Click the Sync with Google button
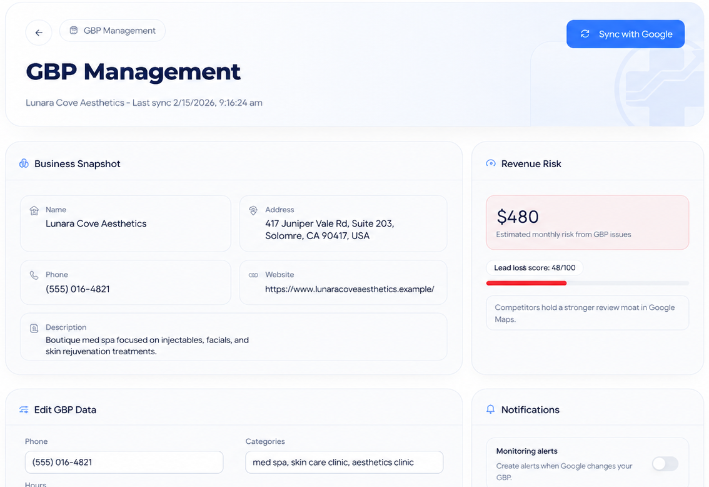Screen dimensions: 709x487 625,34
